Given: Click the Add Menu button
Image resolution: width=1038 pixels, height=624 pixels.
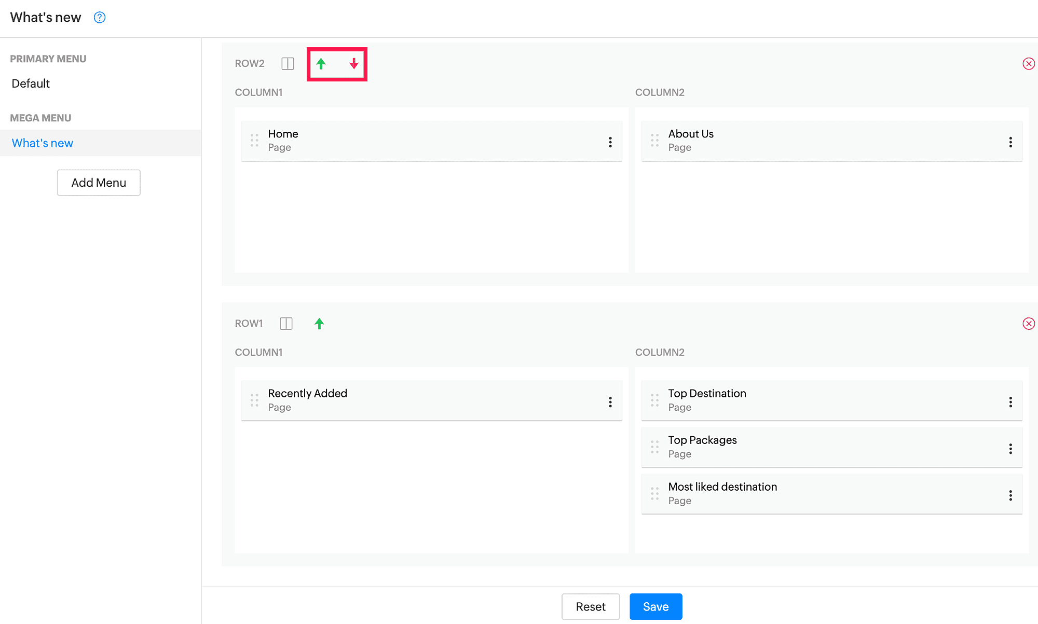Looking at the screenshot, I should click(99, 183).
